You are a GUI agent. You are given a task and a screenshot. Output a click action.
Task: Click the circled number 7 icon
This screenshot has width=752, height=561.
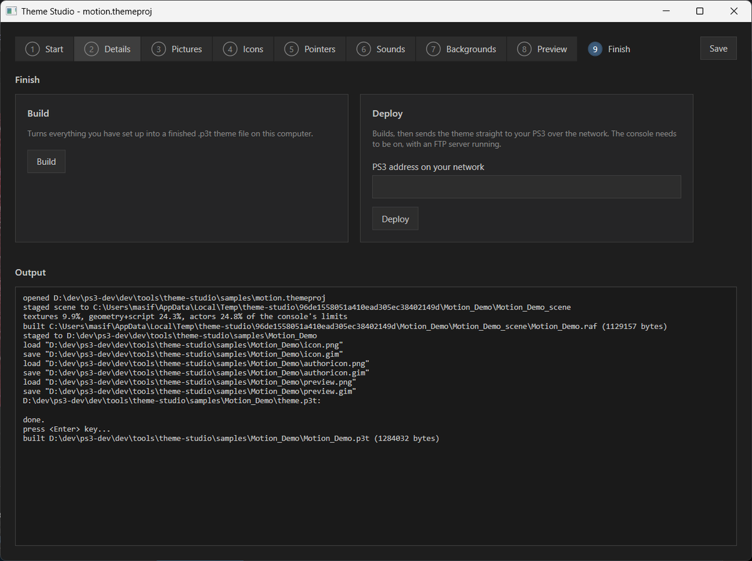pos(433,49)
